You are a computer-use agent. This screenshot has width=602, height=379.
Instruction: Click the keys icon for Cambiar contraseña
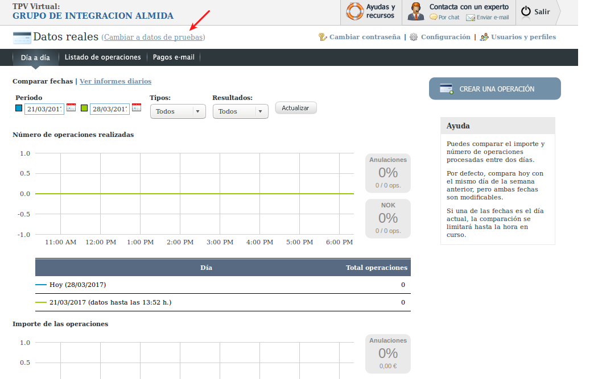click(x=323, y=37)
